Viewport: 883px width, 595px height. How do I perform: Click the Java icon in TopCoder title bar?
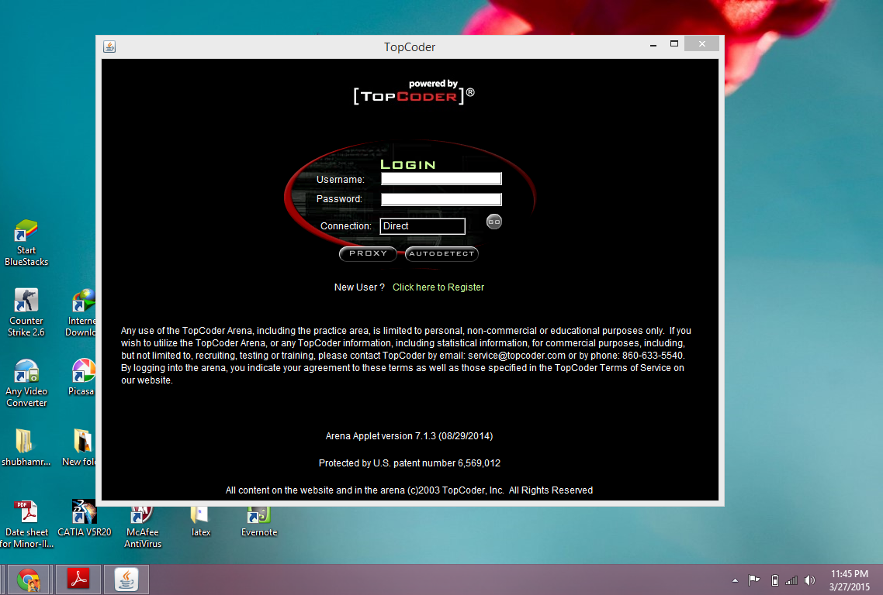(109, 46)
